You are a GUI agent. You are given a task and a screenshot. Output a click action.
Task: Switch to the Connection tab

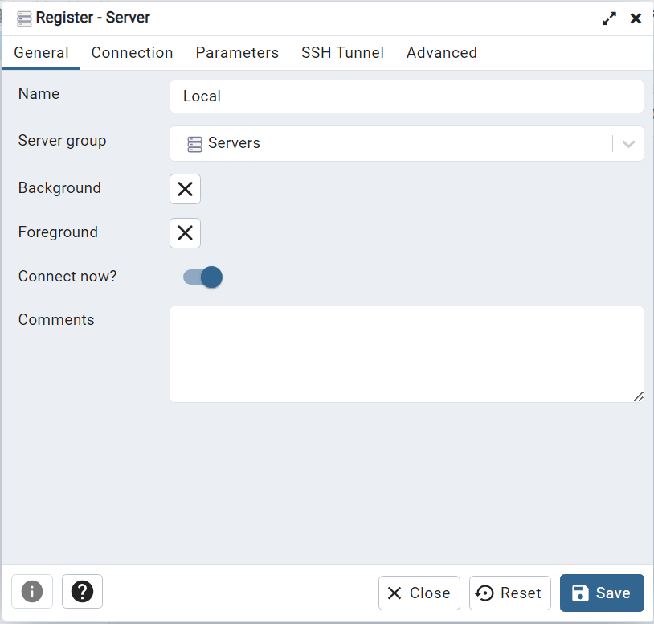pos(132,52)
